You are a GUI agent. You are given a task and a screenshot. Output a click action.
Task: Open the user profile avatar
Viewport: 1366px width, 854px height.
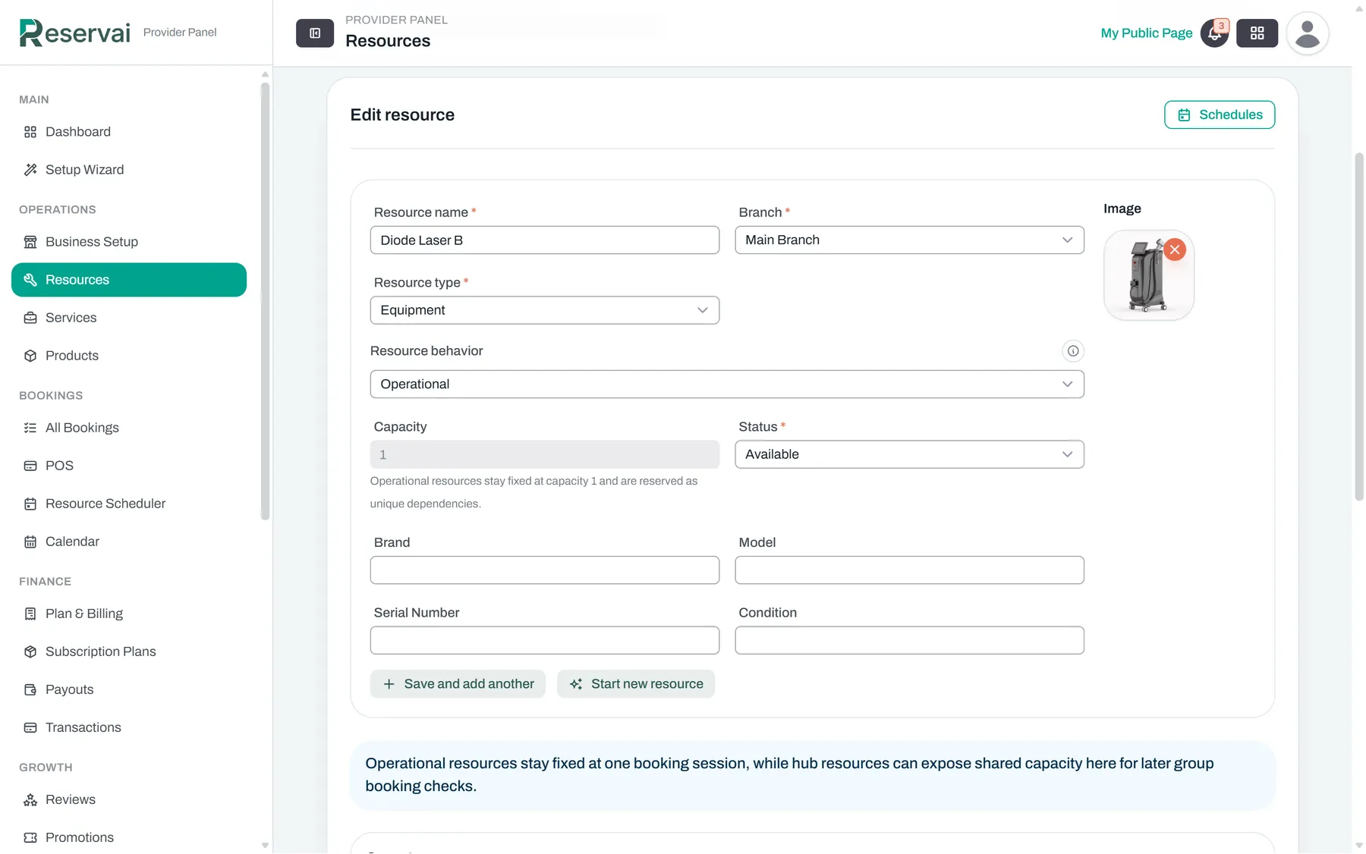pyautogui.click(x=1308, y=33)
